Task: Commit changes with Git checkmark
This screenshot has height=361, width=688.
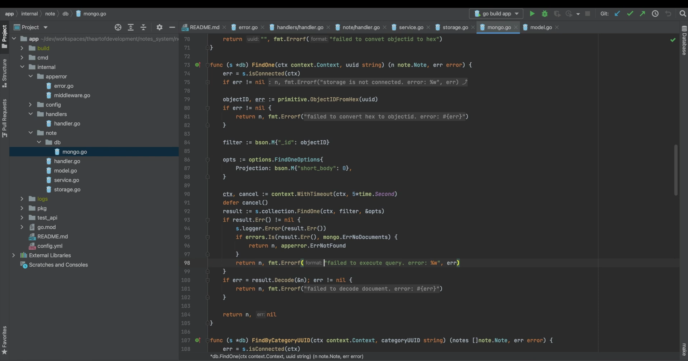Action: [630, 14]
